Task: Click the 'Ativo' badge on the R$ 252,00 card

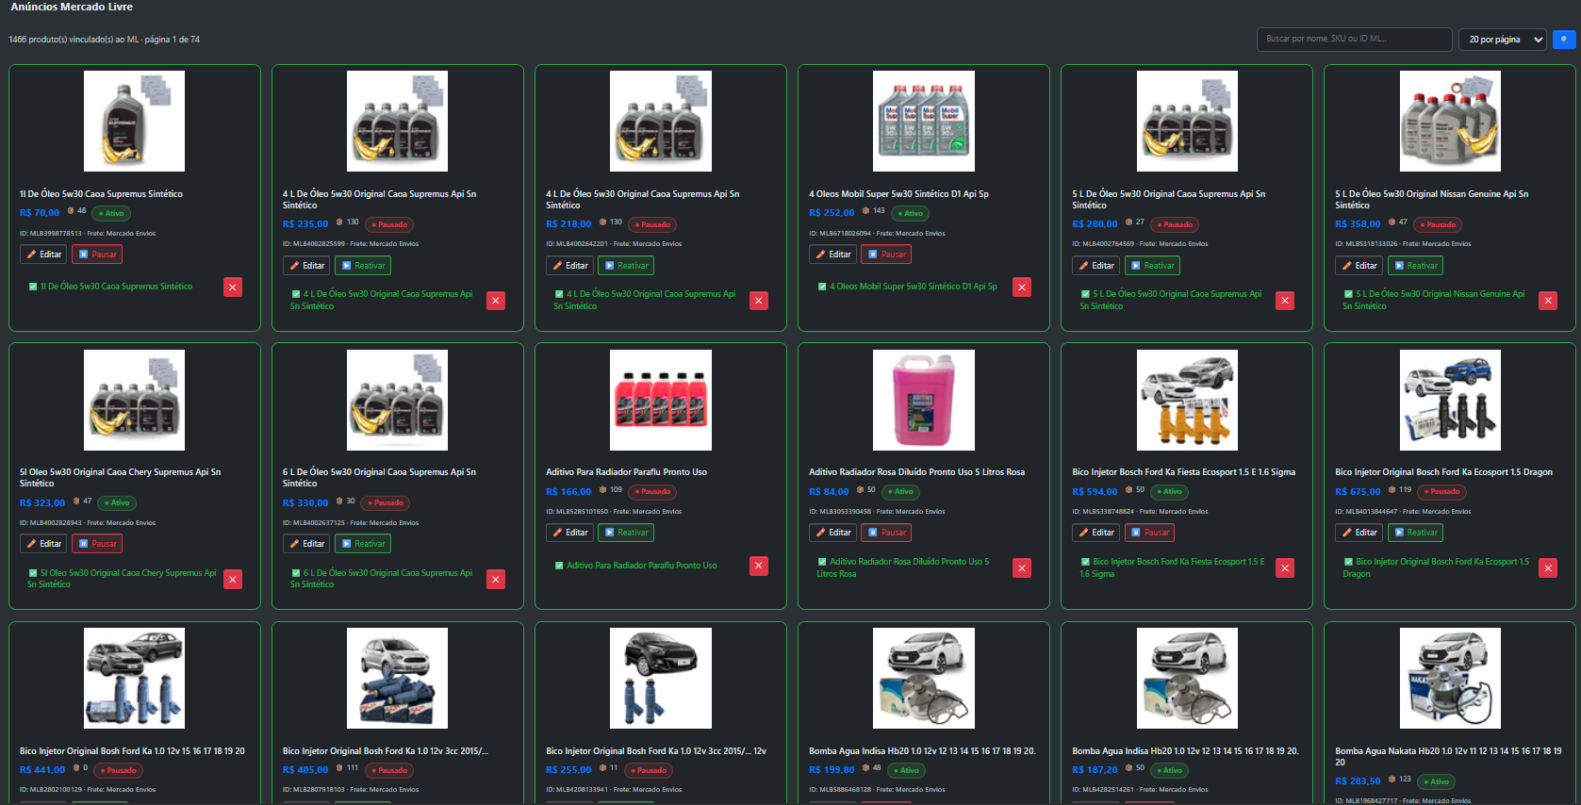Action: click(x=910, y=214)
